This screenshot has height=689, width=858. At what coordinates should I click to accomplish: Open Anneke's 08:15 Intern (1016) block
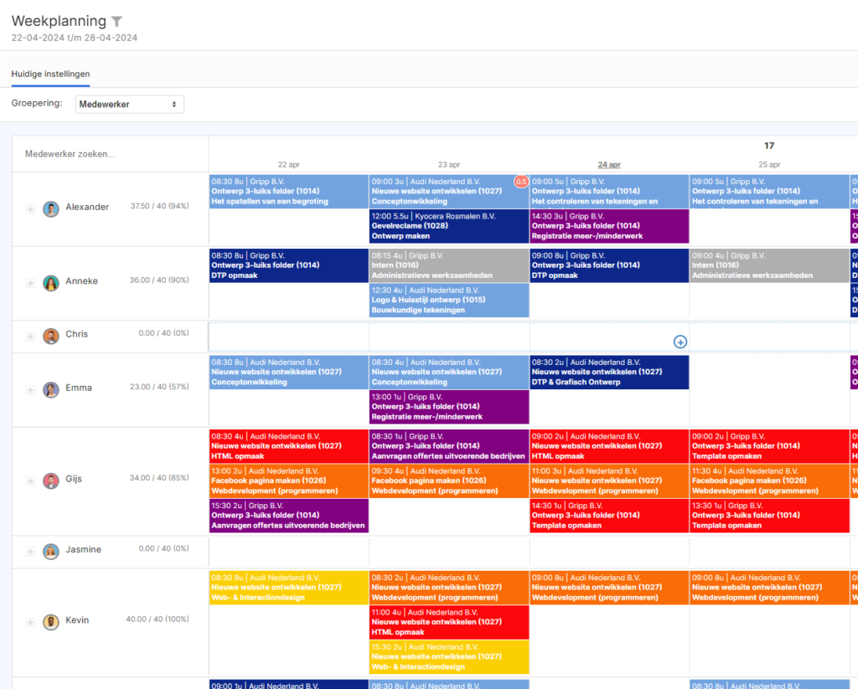point(449,265)
